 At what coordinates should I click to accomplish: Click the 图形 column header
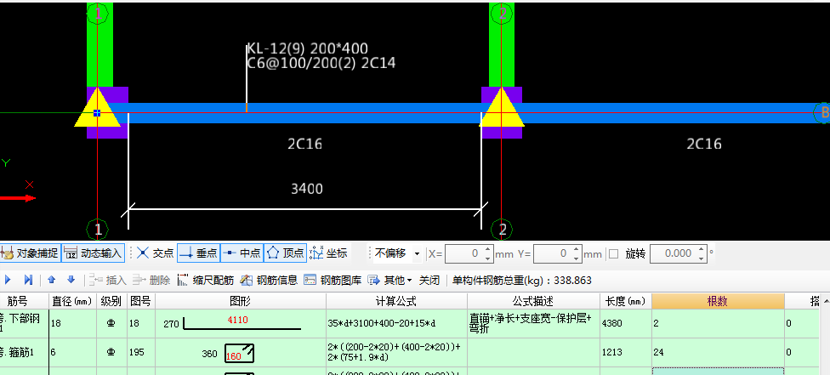241,301
